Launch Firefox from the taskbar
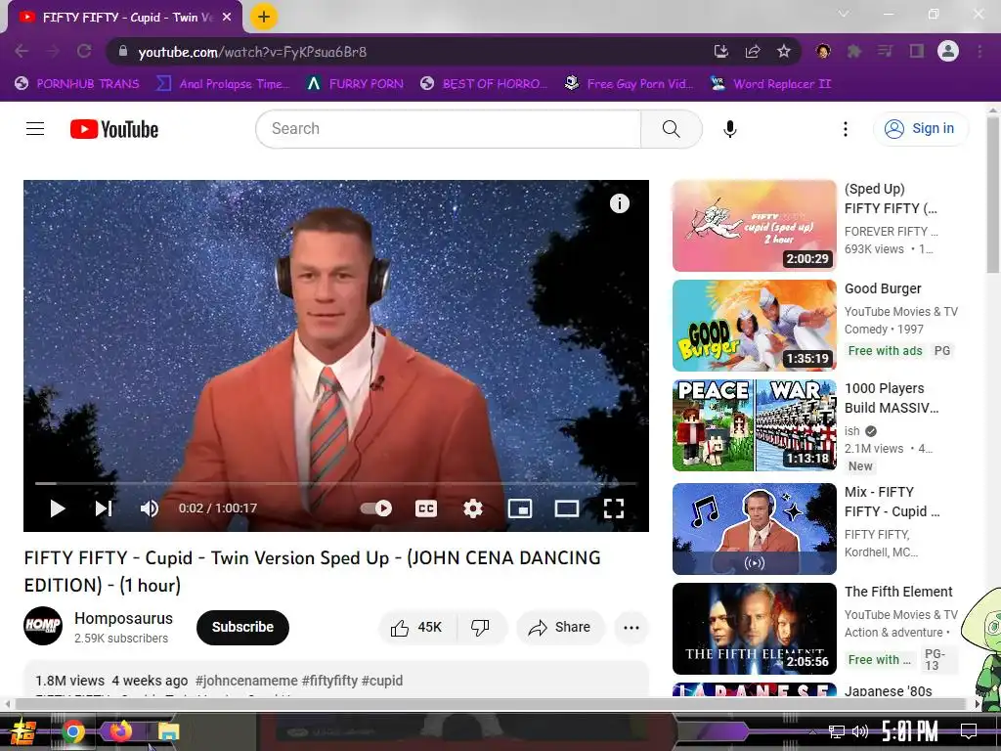The height and width of the screenshot is (751, 1001). click(120, 731)
